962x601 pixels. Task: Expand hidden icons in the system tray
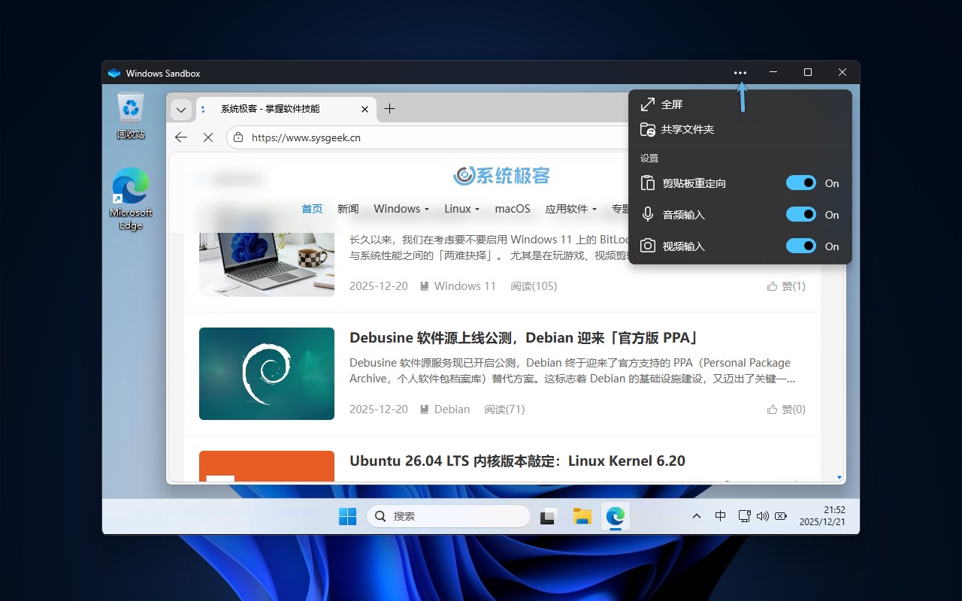tap(697, 516)
